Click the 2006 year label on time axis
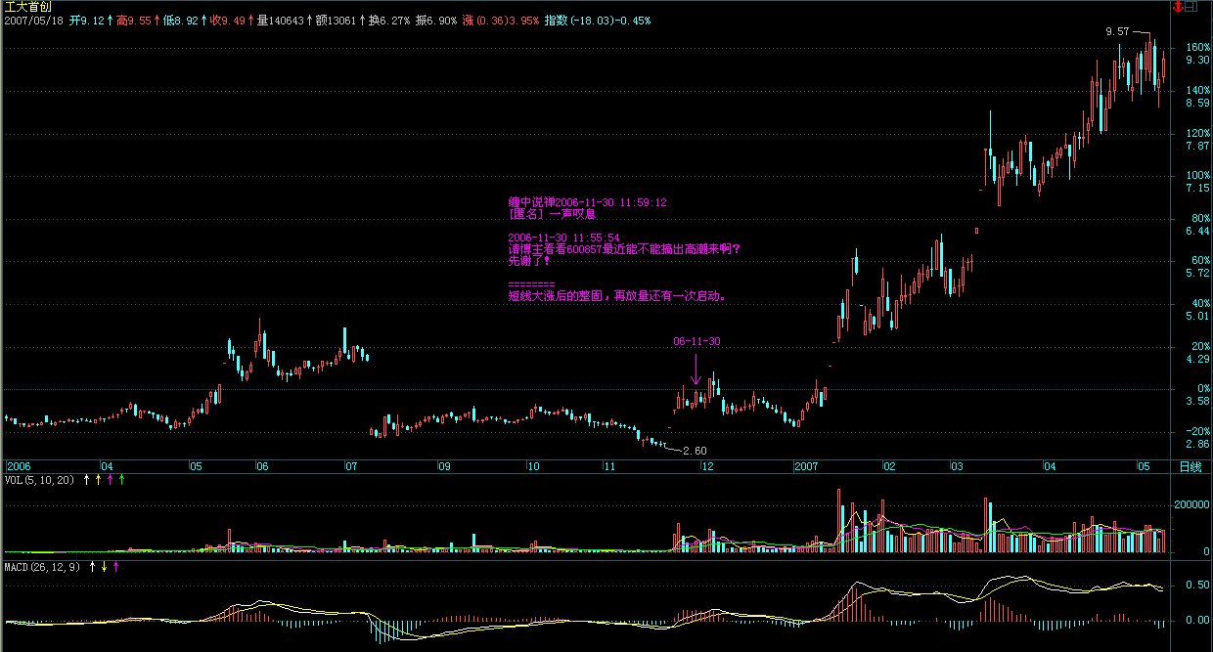Viewport: 1213px width, 652px height. point(19,467)
